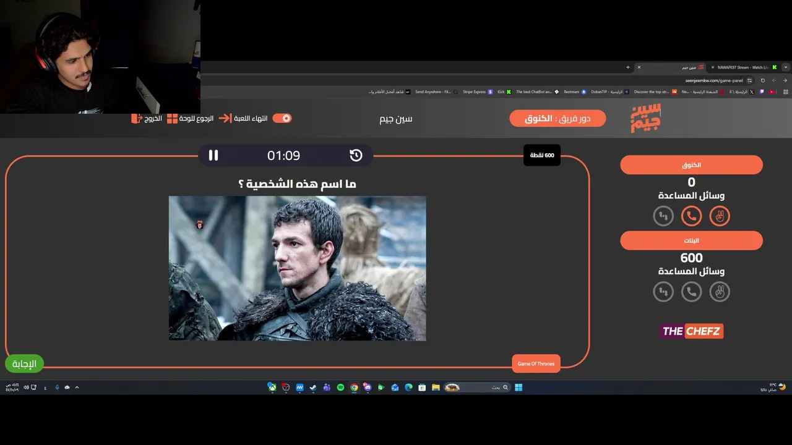Viewport: 792px width, 445px height.
Task: Open the X الرئيسية bookmark
Action: pos(742,92)
